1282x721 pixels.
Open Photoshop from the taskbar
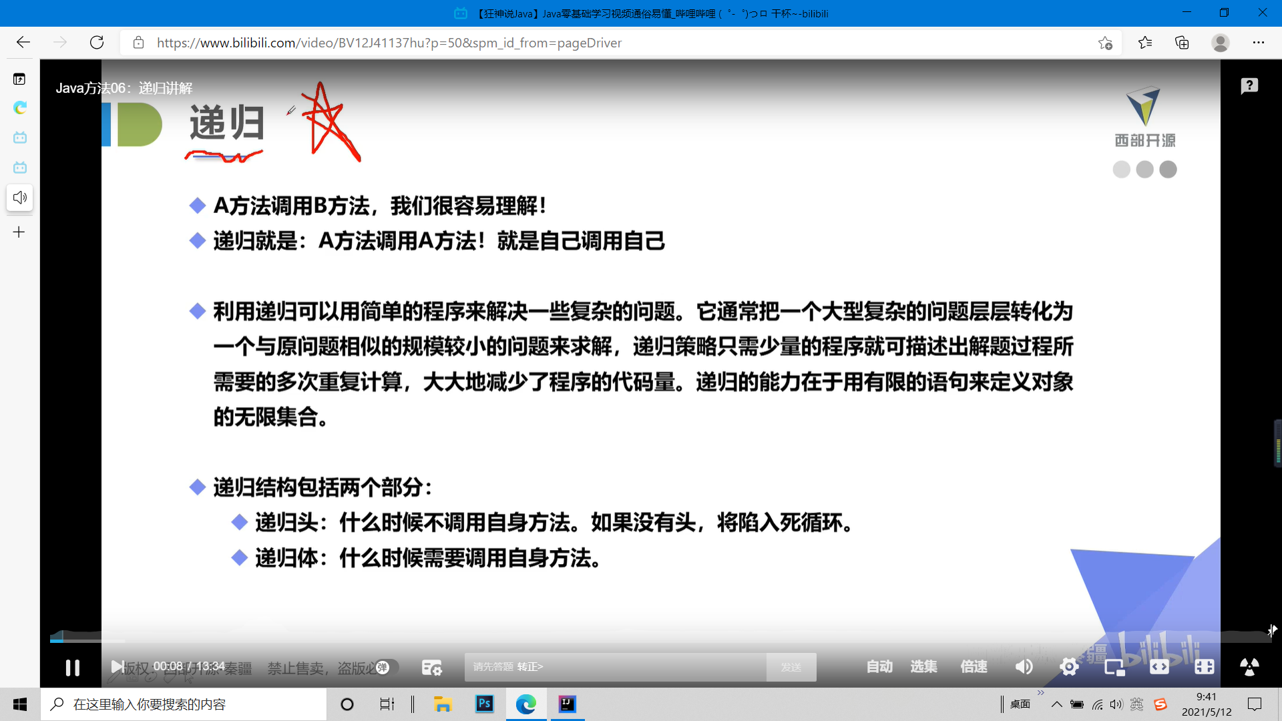coord(485,704)
